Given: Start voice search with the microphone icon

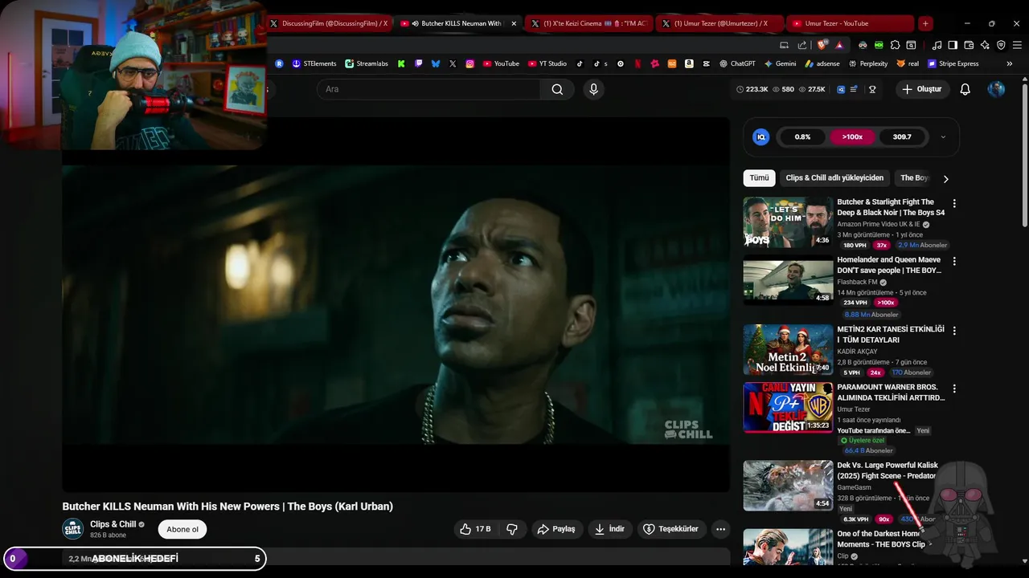Looking at the screenshot, I should click(593, 89).
